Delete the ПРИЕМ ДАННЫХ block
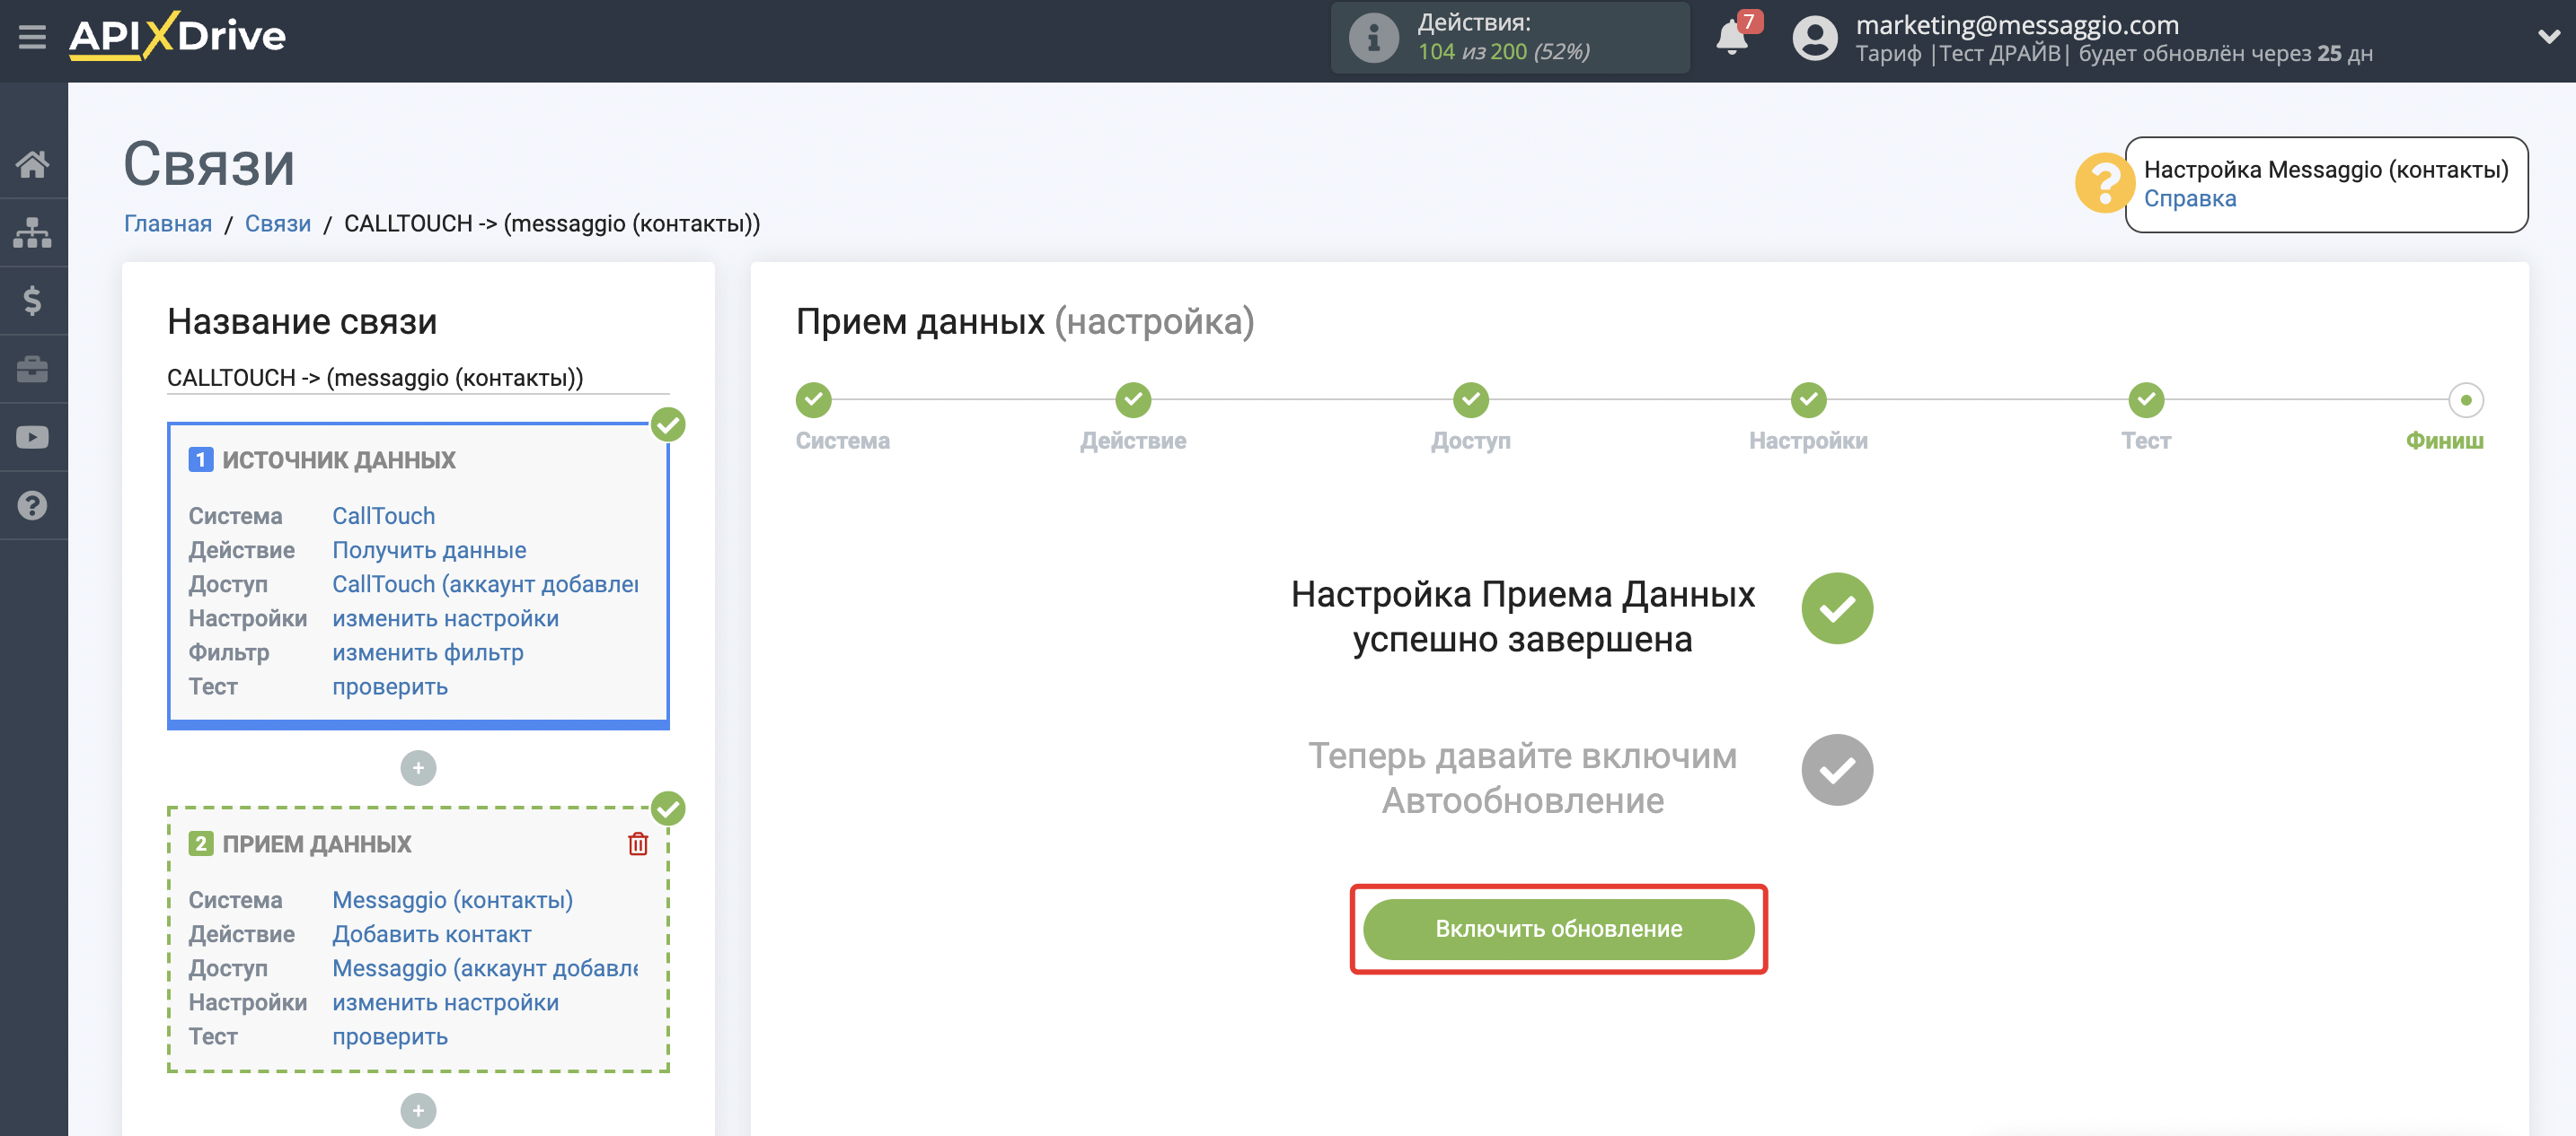This screenshot has width=2576, height=1136. click(x=637, y=843)
